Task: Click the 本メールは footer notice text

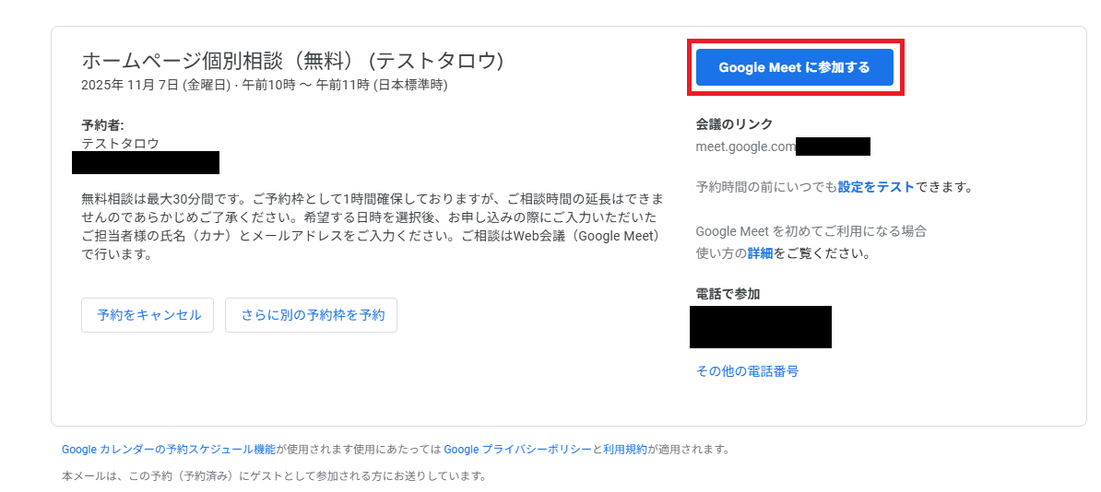Action: (x=273, y=476)
